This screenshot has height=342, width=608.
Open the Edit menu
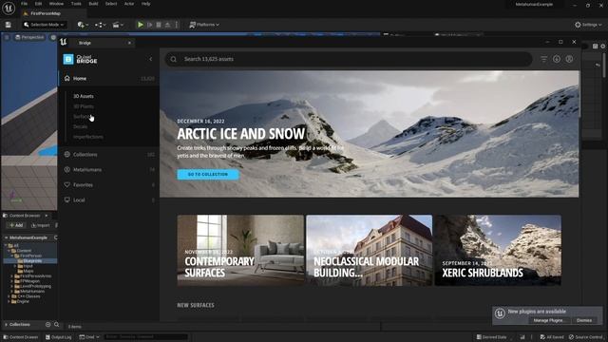pyautogui.click(x=38, y=4)
